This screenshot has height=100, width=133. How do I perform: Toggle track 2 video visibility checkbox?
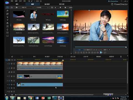point(12,76)
